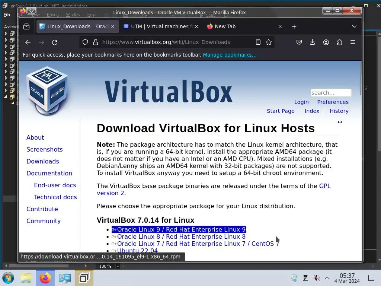Screen dimensions: 381x286
Task: Open the Login link
Action: tap(301, 102)
